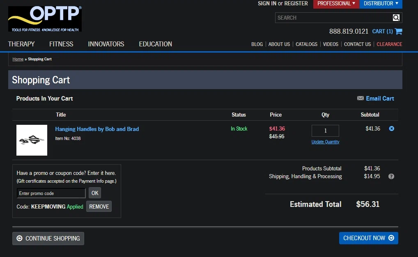Open the Innovators menu

point(106,44)
